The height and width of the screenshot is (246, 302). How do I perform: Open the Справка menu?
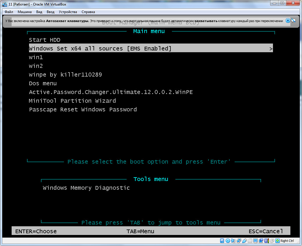(88, 12)
